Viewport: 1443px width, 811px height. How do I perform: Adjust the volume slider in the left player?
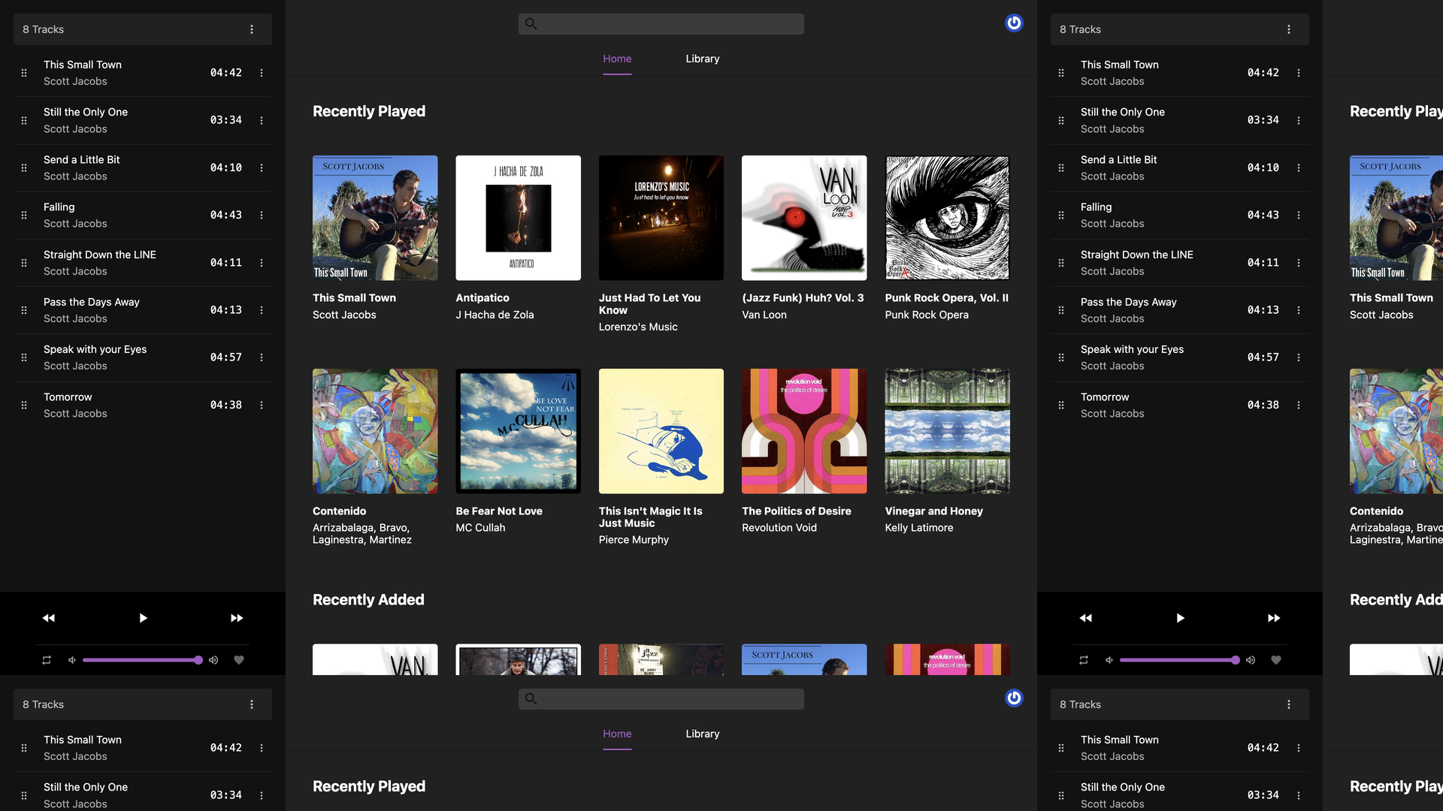(x=142, y=660)
